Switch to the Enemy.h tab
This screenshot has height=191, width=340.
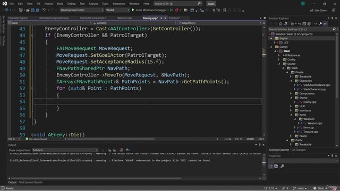click(174, 18)
